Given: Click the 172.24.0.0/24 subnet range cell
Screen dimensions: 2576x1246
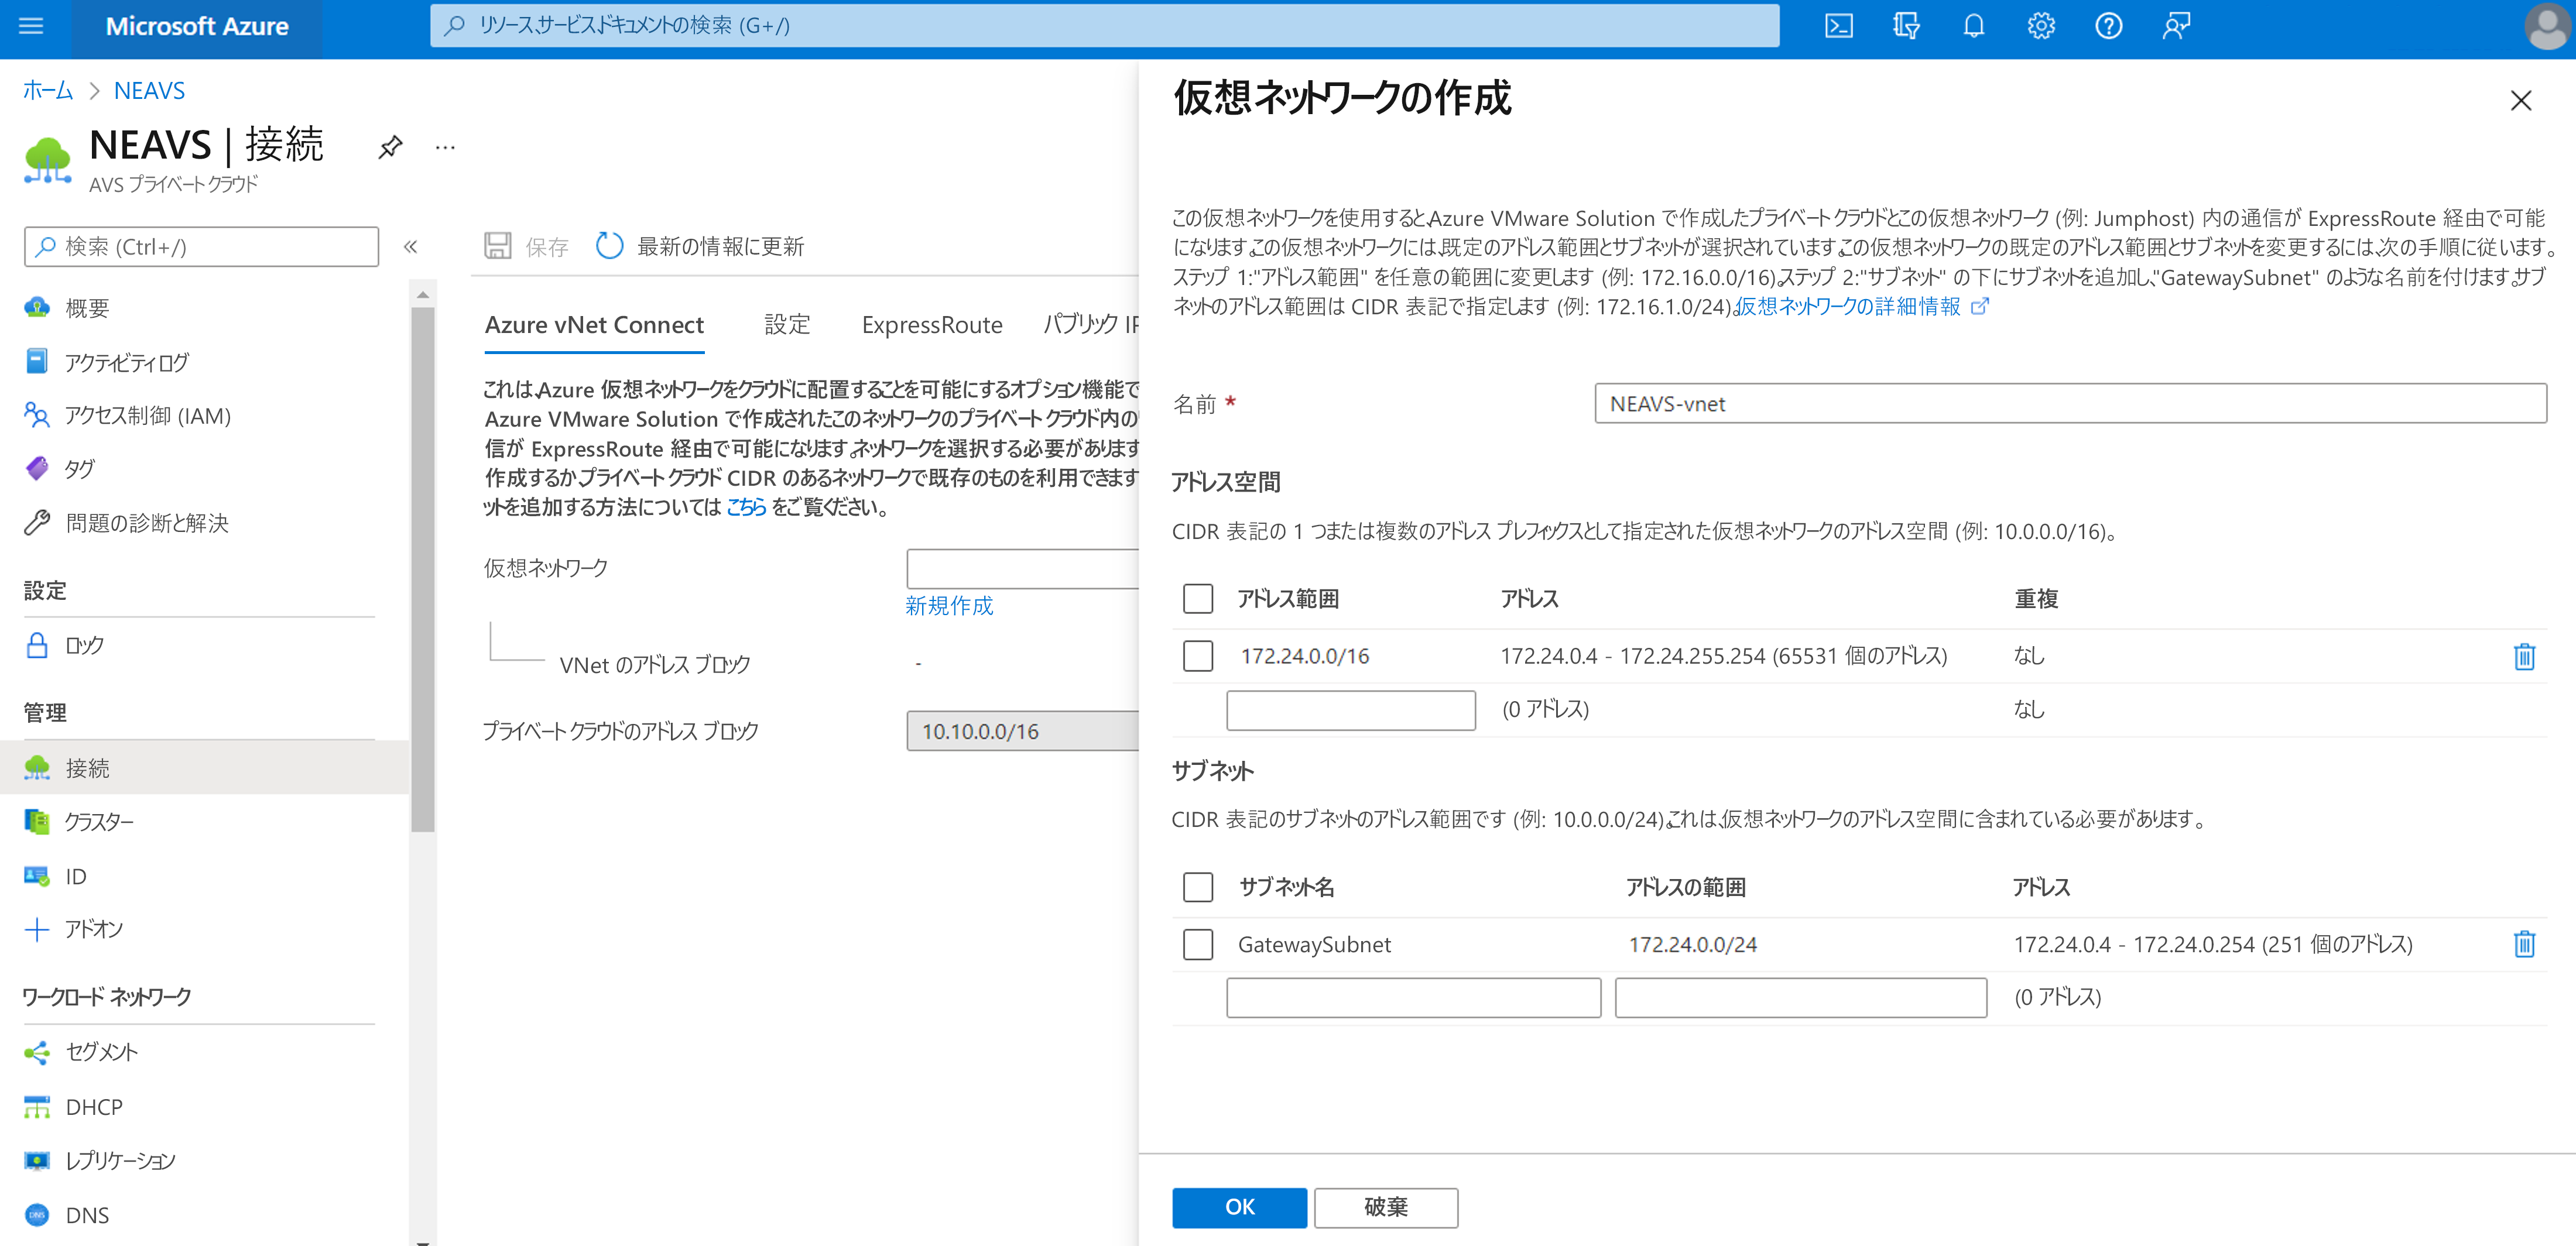Looking at the screenshot, I should click(1692, 945).
